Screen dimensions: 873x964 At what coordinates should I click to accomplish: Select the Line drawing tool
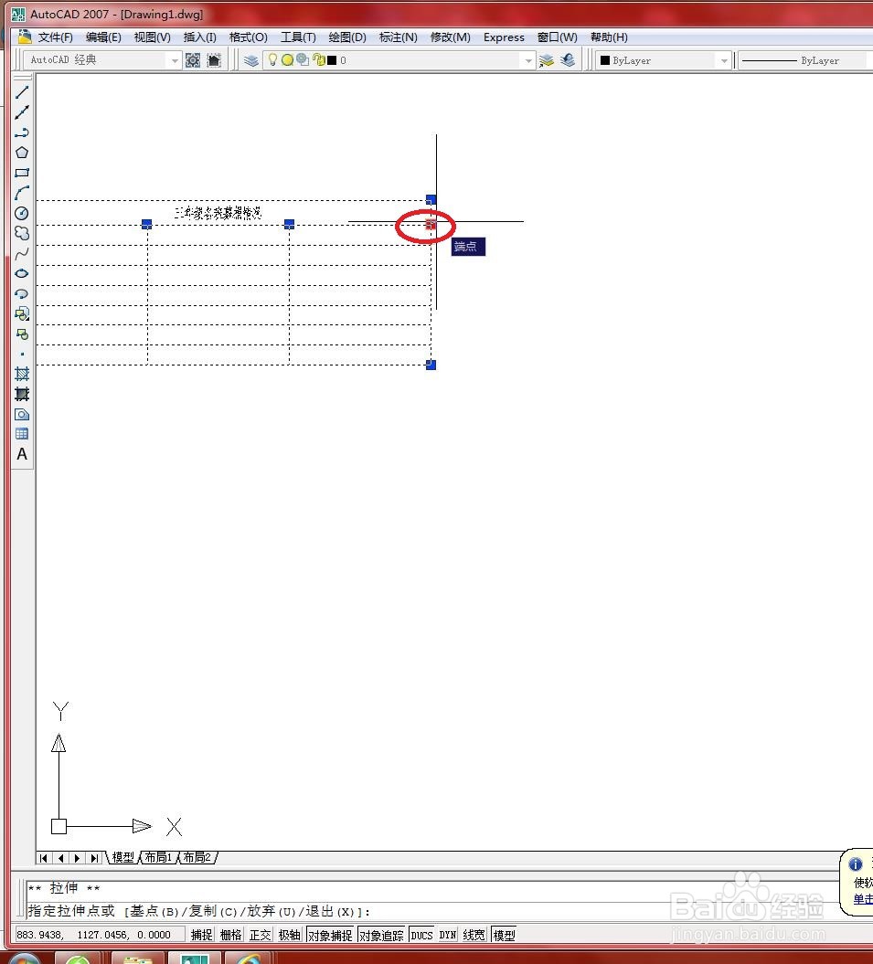(22, 92)
